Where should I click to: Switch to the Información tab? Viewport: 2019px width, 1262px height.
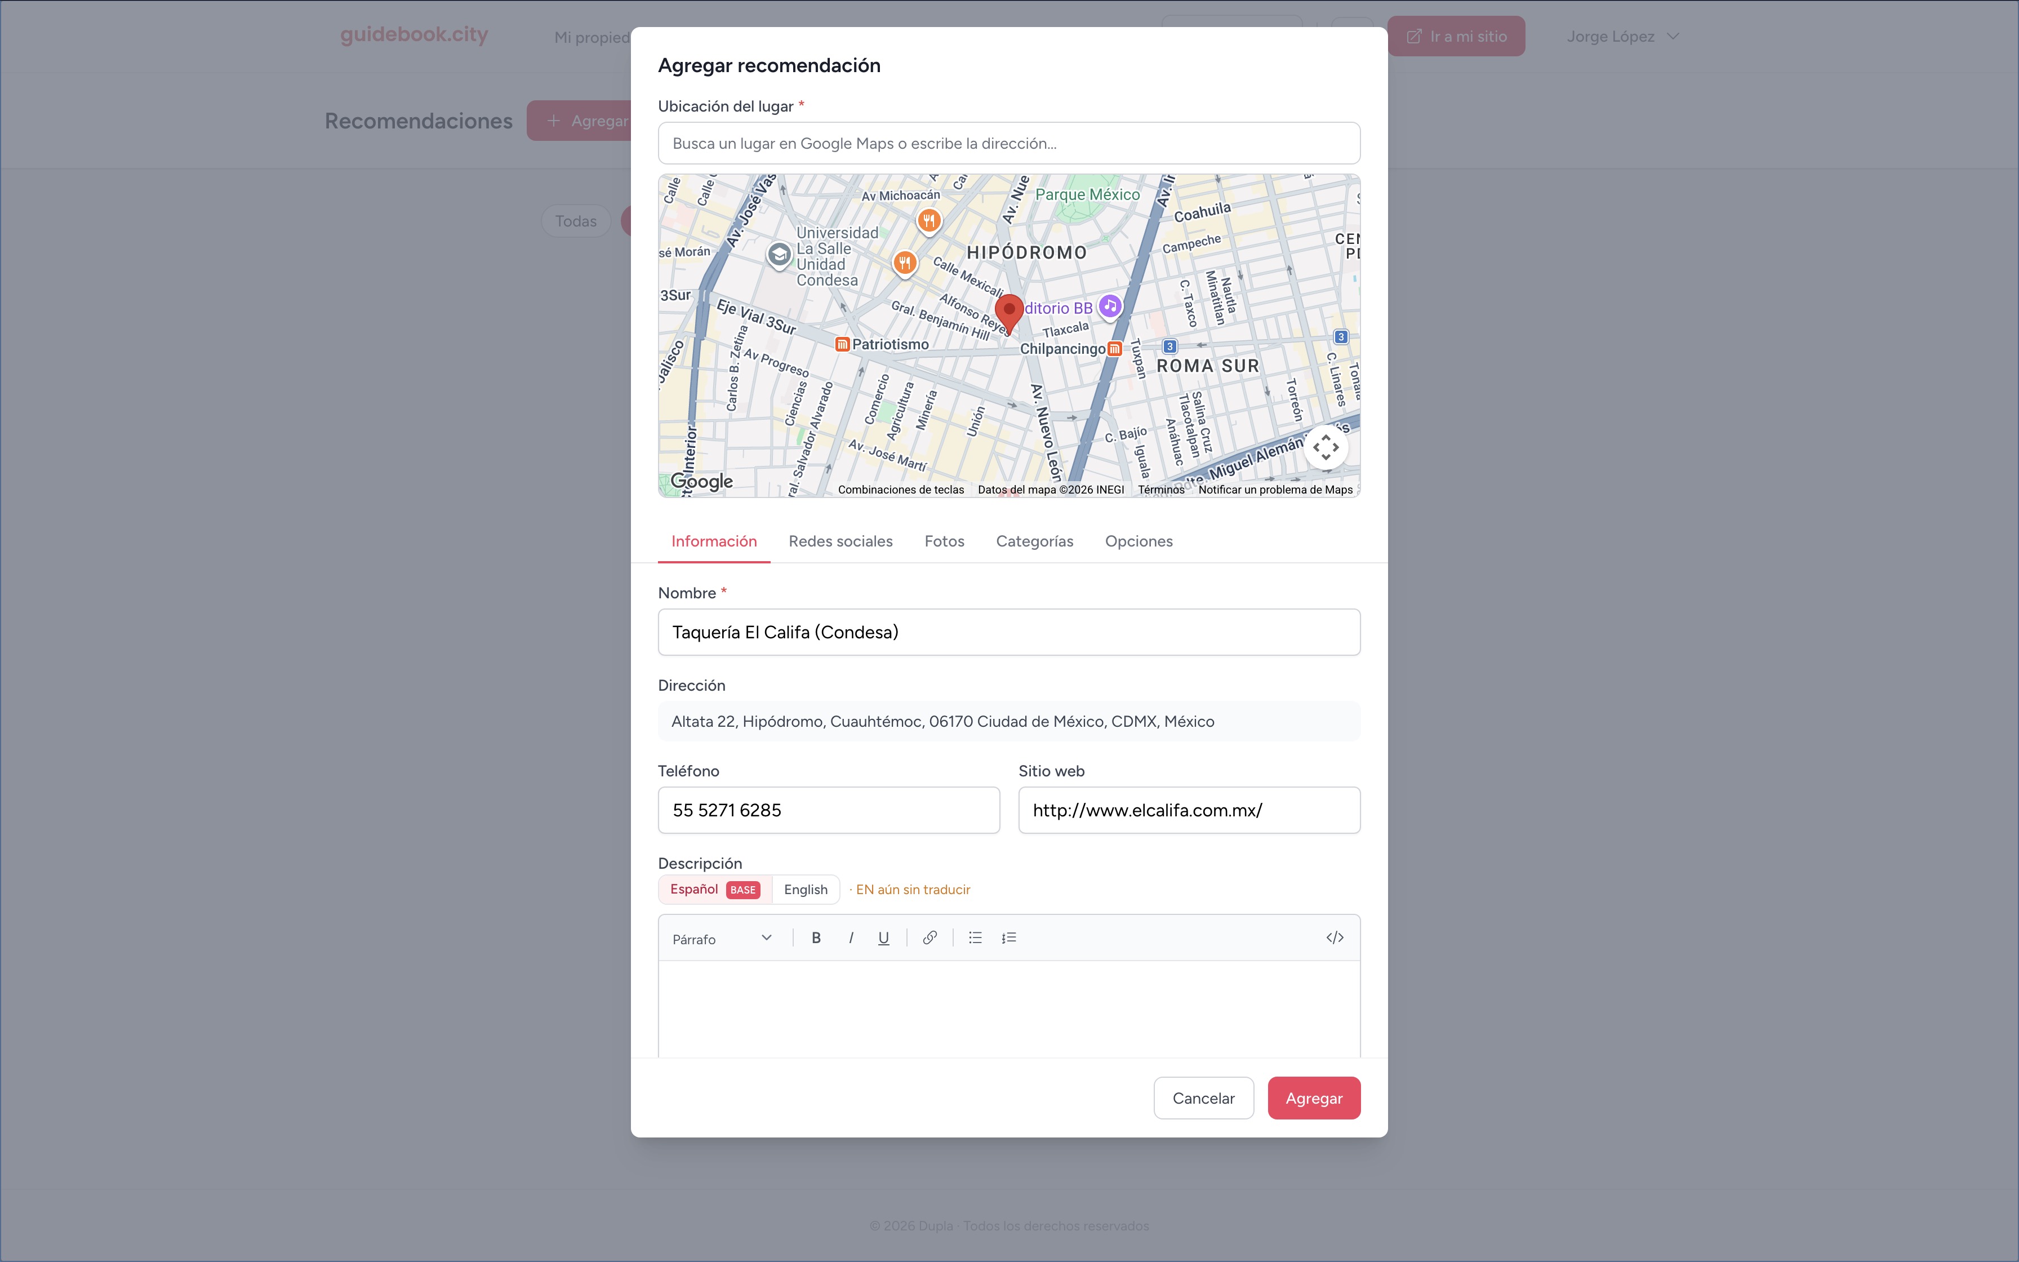714,541
